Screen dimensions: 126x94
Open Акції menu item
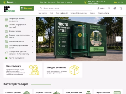tap(51, 13)
